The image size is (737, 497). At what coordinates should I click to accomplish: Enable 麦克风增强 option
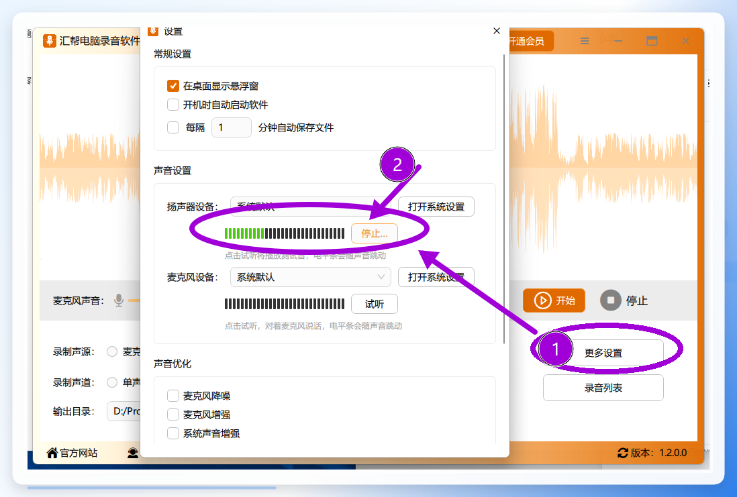click(173, 415)
